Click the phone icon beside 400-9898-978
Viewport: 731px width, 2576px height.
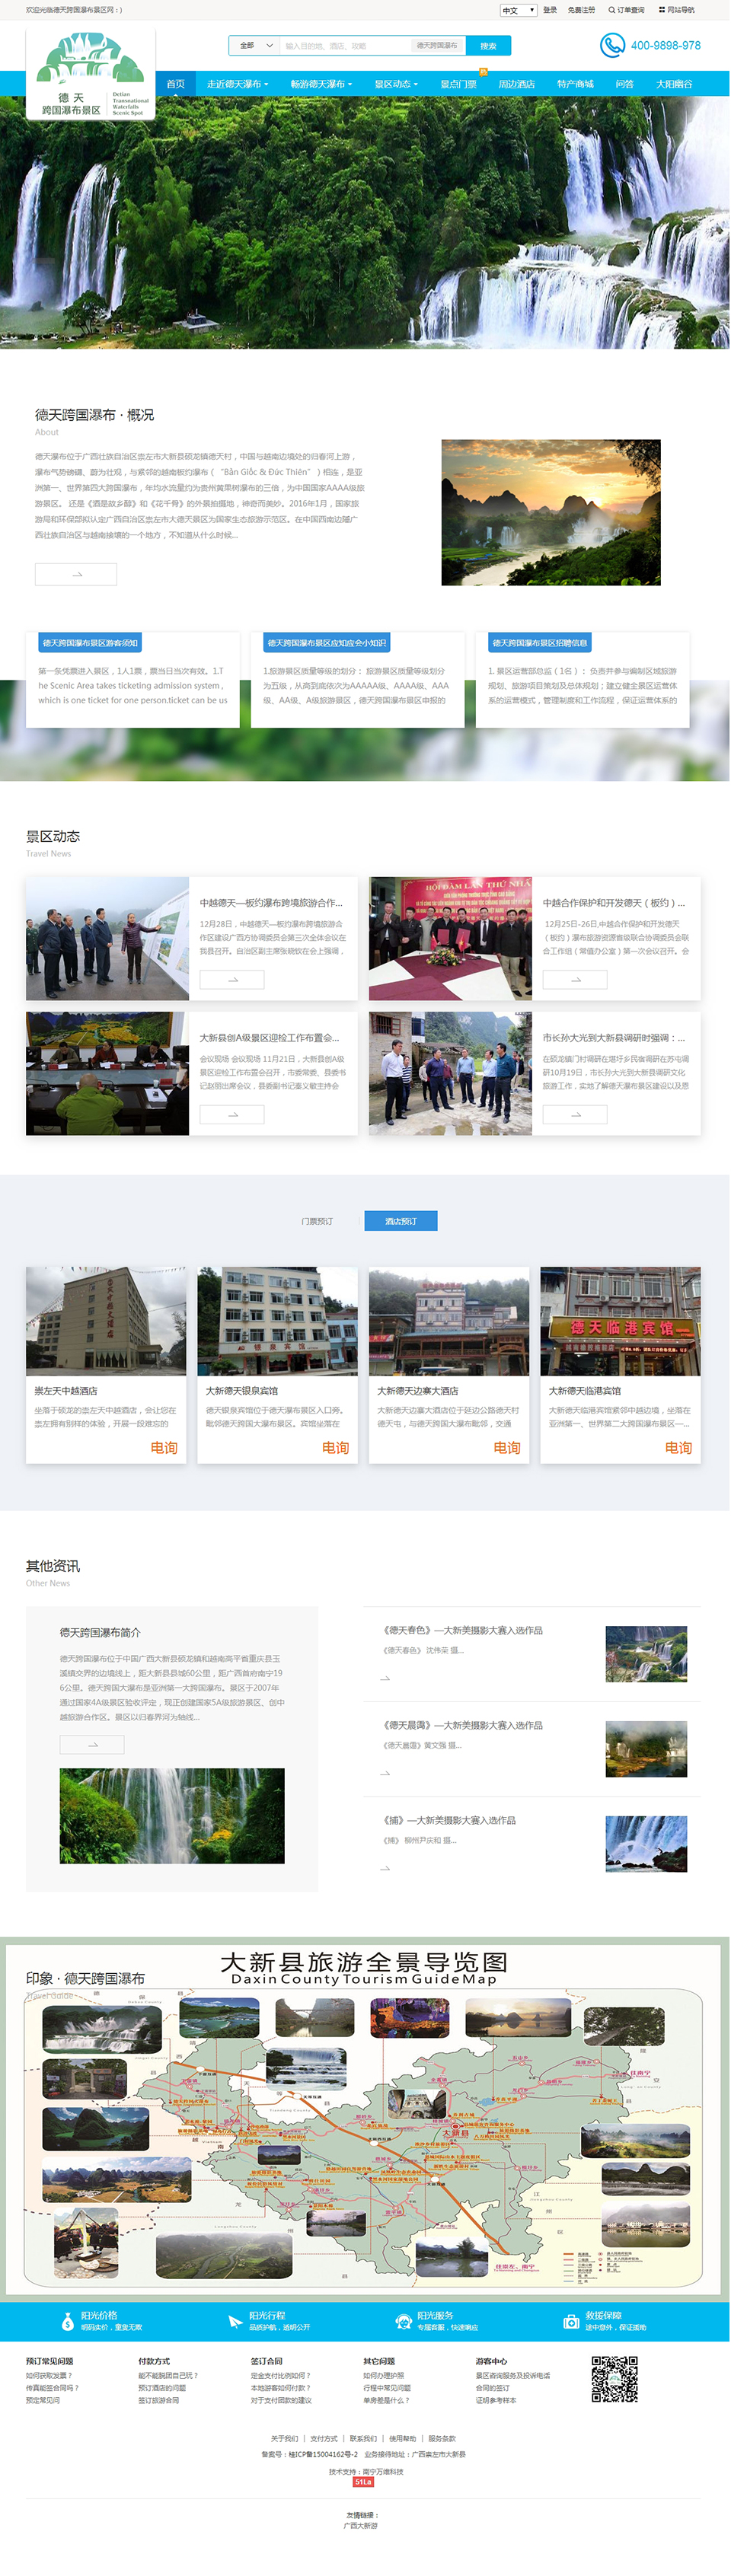point(611,45)
